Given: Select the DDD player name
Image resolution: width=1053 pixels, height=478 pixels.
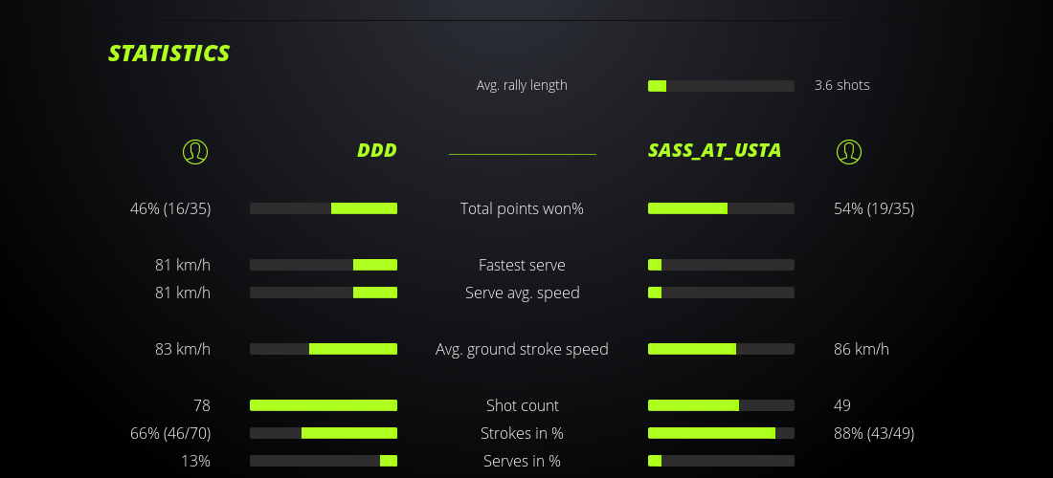Looking at the screenshot, I should pyautogui.click(x=377, y=151).
